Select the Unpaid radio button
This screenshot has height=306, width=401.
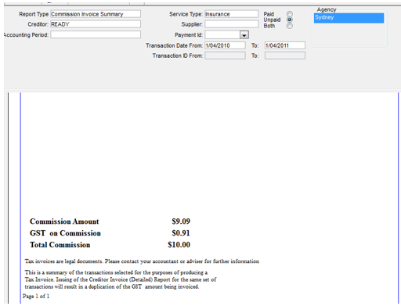pyautogui.click(x=290, y=20)
